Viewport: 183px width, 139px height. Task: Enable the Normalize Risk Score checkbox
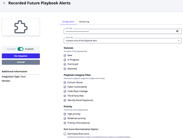click(x=65, y=134)
